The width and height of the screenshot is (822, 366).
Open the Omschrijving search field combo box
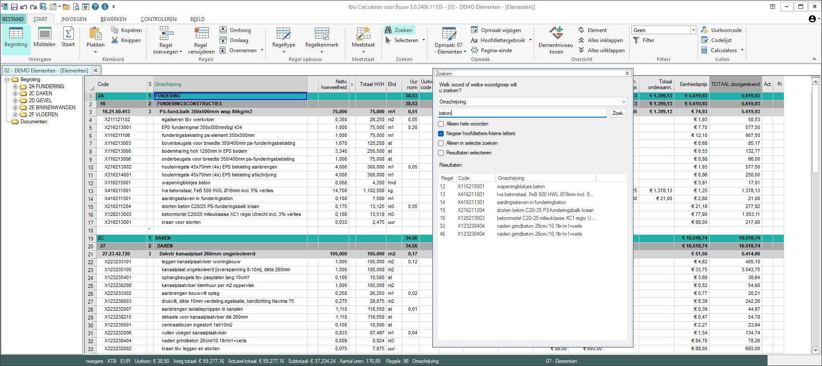(532, 102)
